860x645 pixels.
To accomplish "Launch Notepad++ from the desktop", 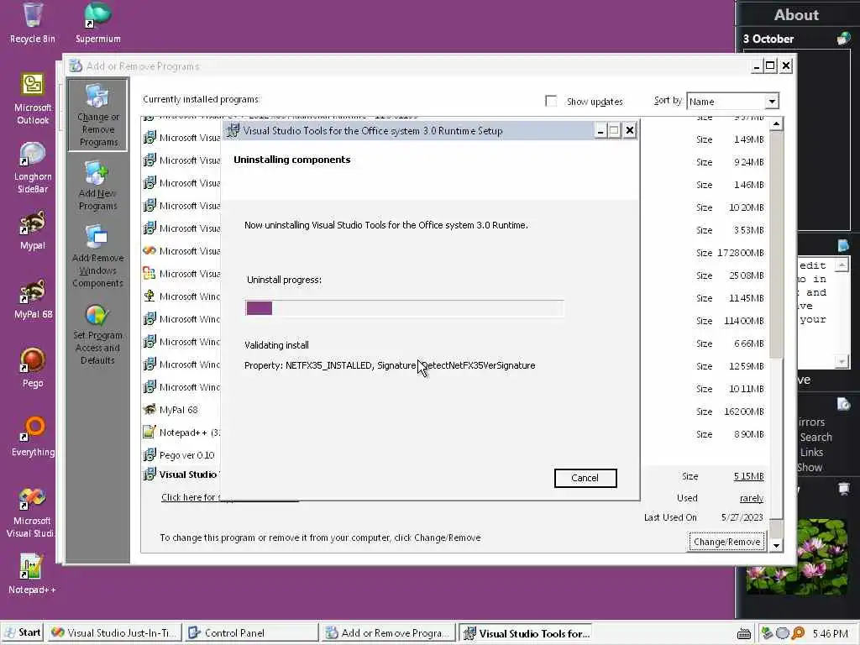I will click(x=33, y=574).
